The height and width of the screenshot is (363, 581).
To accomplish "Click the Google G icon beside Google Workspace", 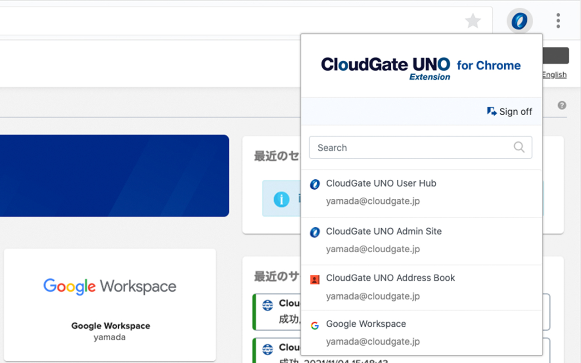I will pyautogui.click(x=315, y=325).
